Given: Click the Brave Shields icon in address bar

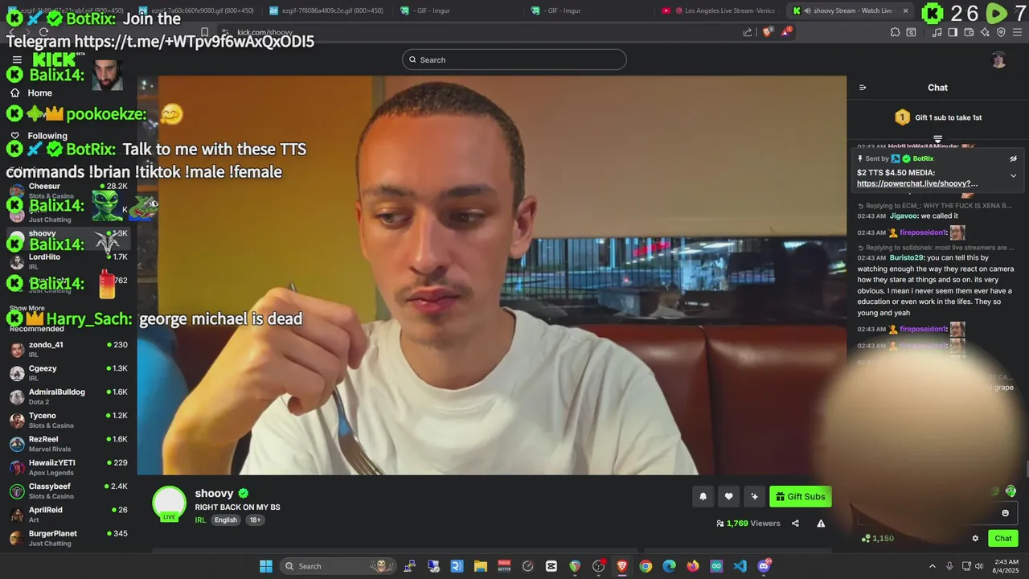Looking at the screenshot, I should [767, 32].
